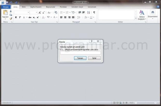Toggle bold K formatting
Image resolution: width=161 pixels, height=106 pixels.
point(16,17)
